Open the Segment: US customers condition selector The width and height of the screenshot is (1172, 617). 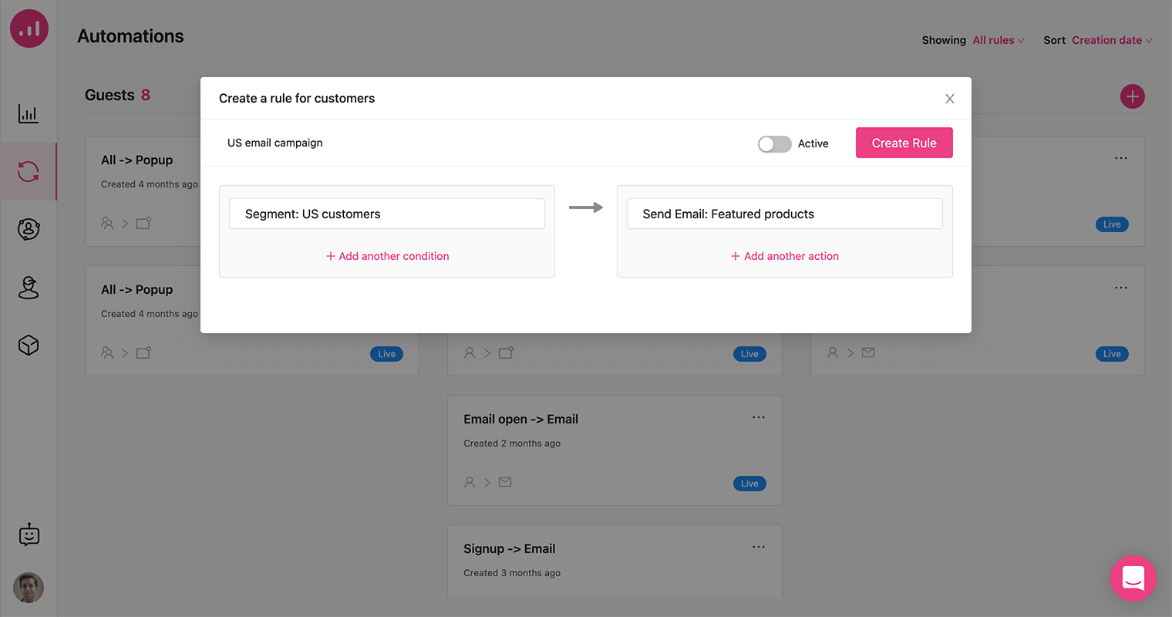point(386,214)
